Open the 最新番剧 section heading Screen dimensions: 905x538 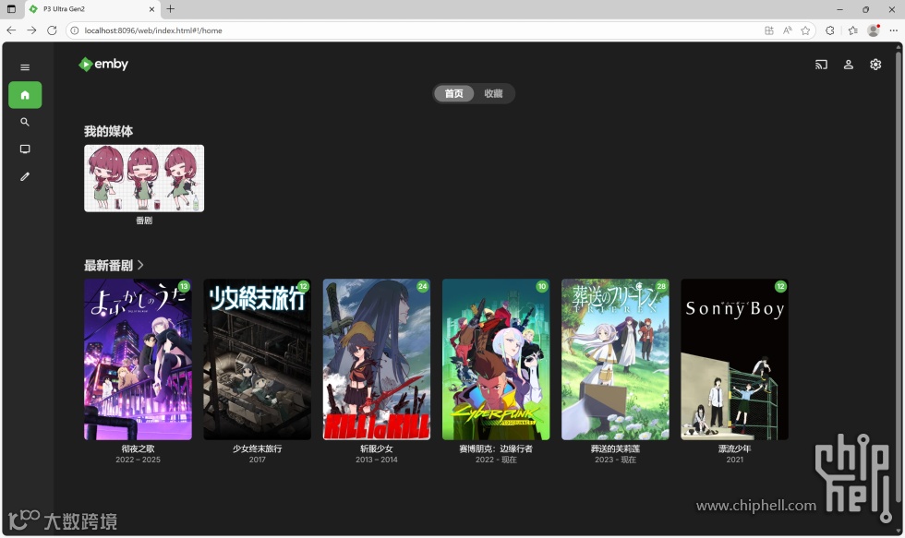pyautogui.click(x=109, y=265)
